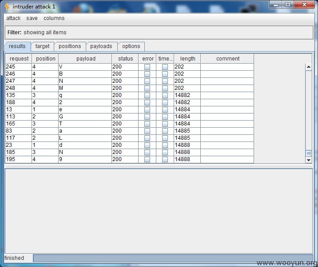Sort results by length column header

(x=187, y=59)
